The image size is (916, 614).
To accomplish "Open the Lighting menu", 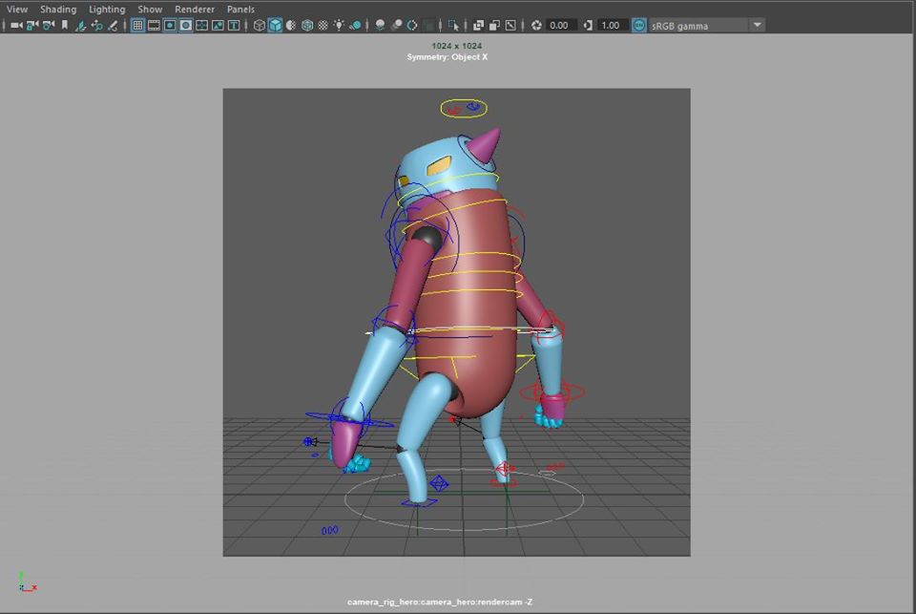I will (107, 9).
